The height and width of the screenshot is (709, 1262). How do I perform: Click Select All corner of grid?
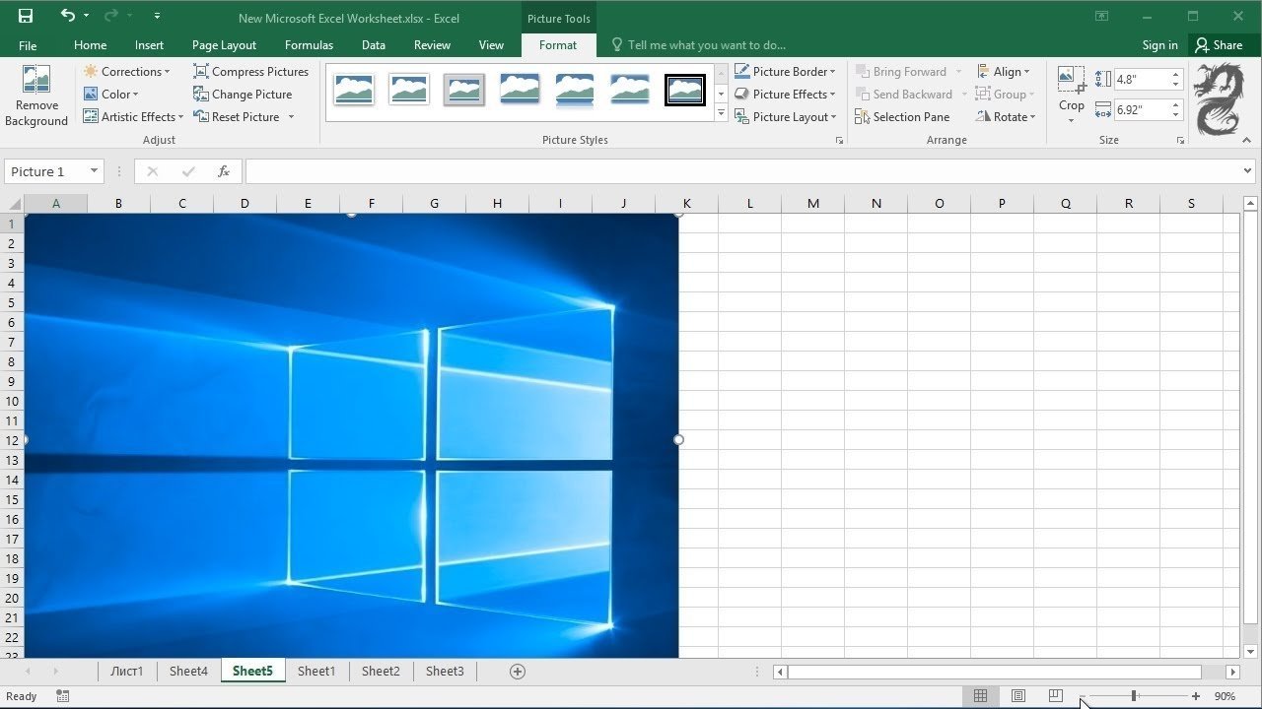pyautogui.click(x=13, y=204)
